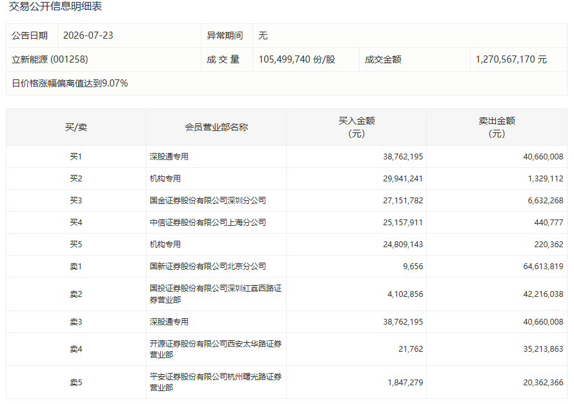574x404 pixels.
Task: Click the 买入金额 column header
Action: 356,127
